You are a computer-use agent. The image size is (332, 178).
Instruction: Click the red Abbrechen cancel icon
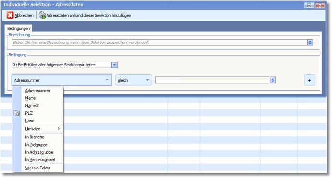coord(10,15)
